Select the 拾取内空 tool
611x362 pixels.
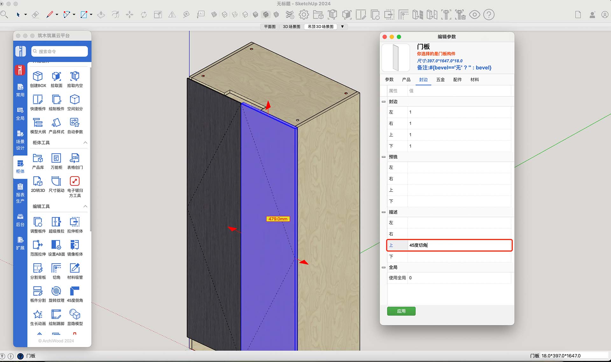pyautogui.click(x=75, y=76)
